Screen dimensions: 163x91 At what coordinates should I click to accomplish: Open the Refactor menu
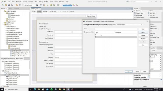(x=31, y=2)
